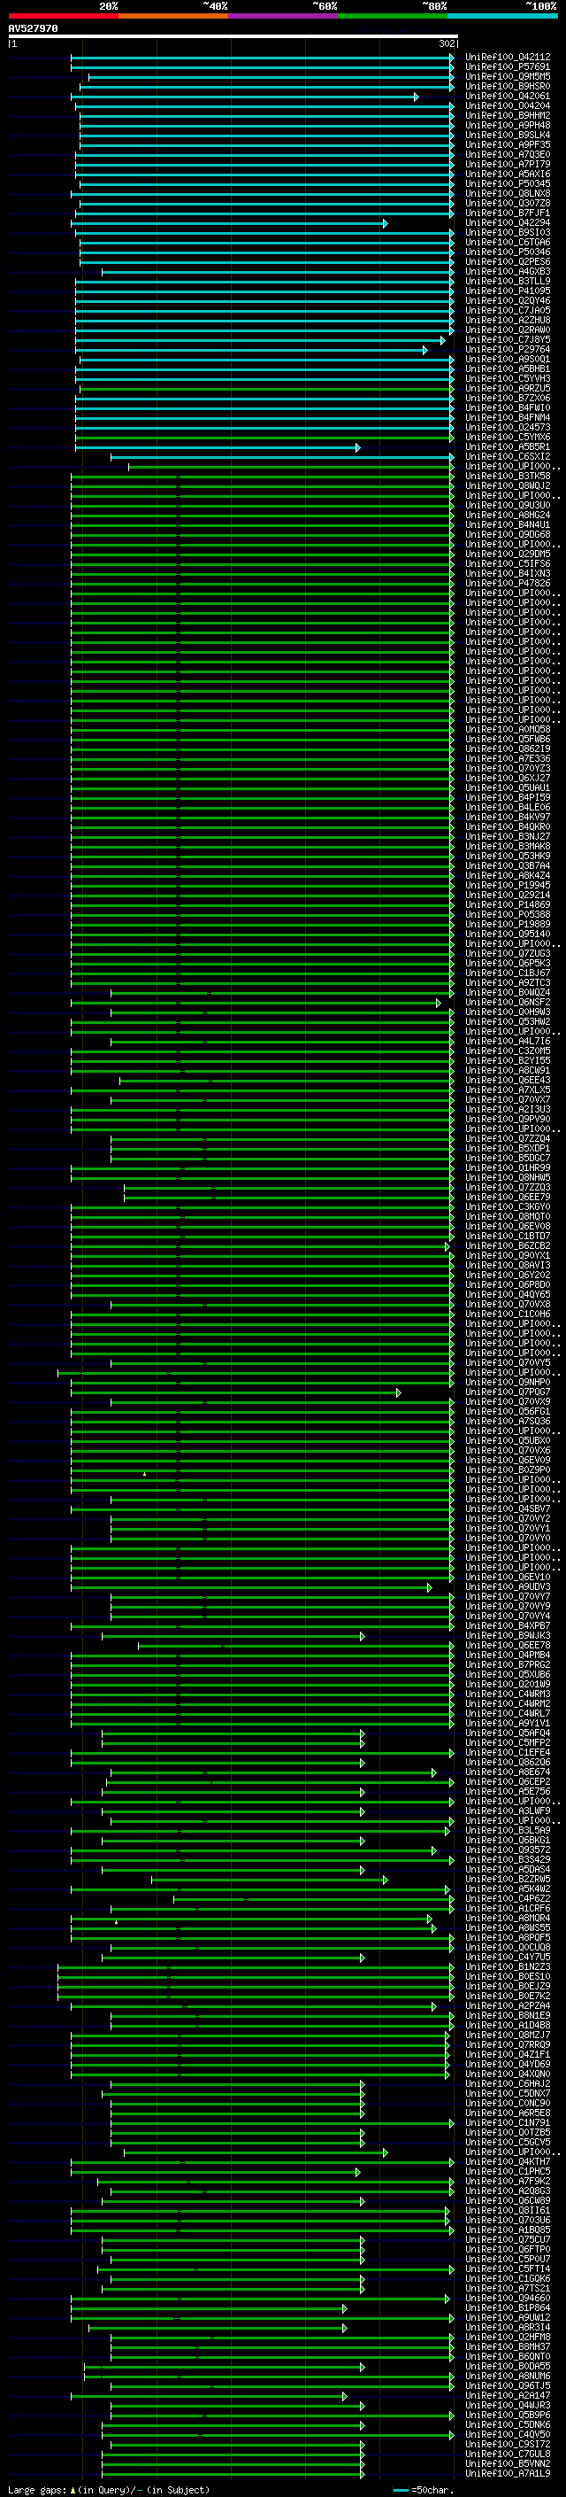Click the UniRef100_Q56FG1 label
The height and width of the screenshot is (2497, 566).
click(x=508, y=1411)
